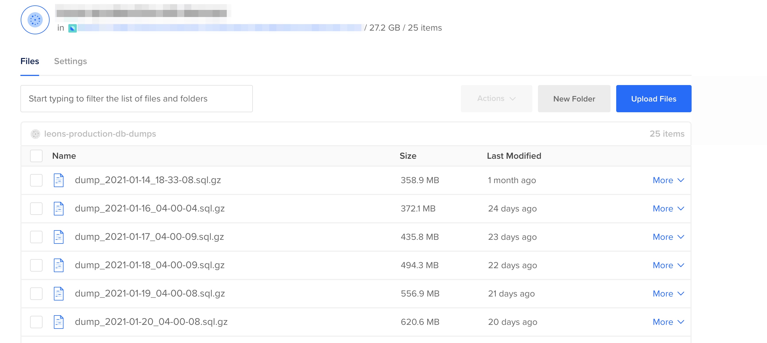Click the Space bucket logo icon
Screen dimensions: 767x343
pyautogui.click(x=35, y=20)
